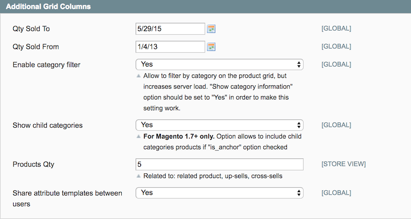The height and width of the screenshot is (219, 411).
Task: Click the GLOBAL scope label beside Qty Sold To
Action: point(336,28)
